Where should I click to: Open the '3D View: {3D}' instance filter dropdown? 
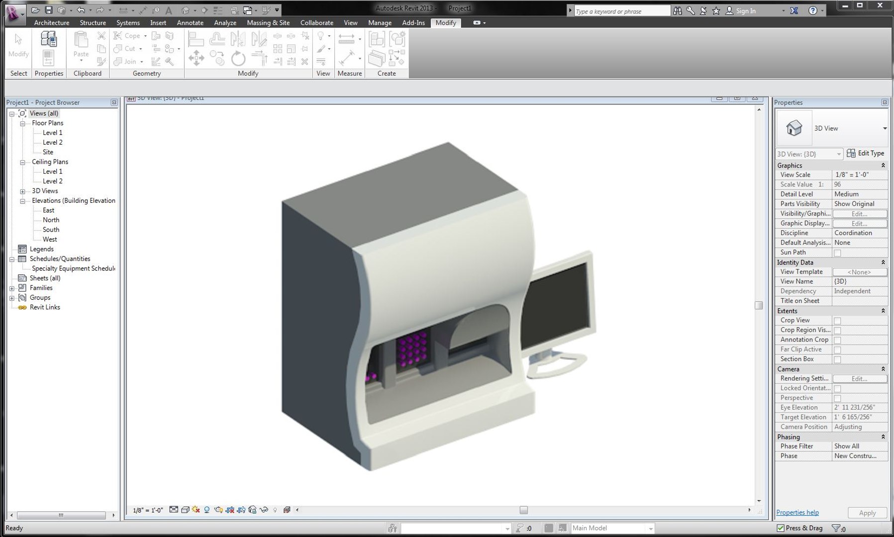tap(809, 154)
